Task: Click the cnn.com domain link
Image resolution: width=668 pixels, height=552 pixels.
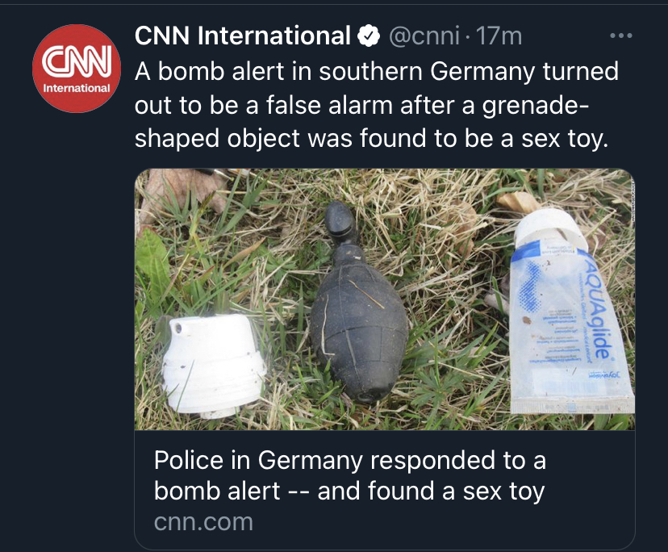Action: (203, 521)
